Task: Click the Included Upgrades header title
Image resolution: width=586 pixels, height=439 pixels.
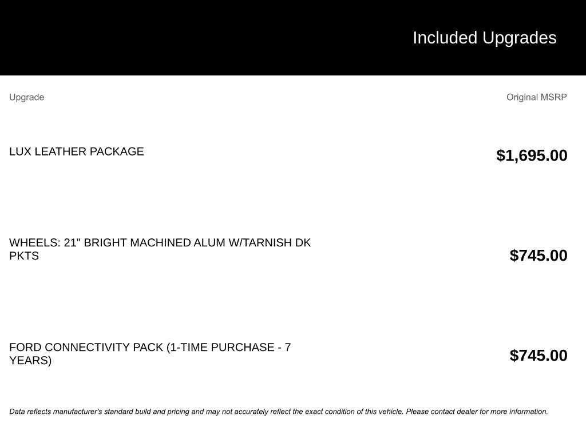Action: pos(484,38)
